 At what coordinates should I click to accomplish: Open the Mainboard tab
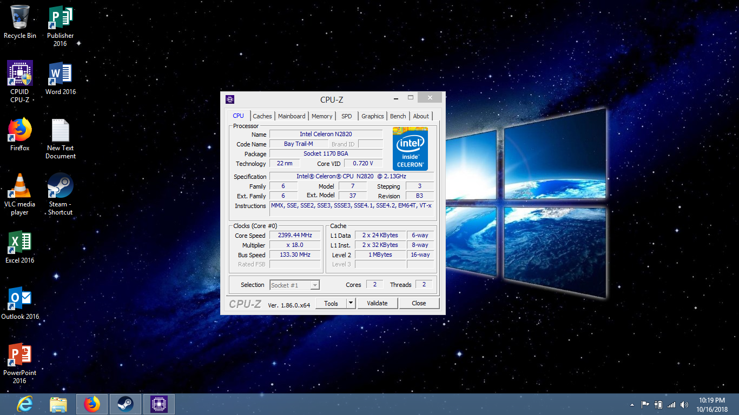tap(292, 116)
